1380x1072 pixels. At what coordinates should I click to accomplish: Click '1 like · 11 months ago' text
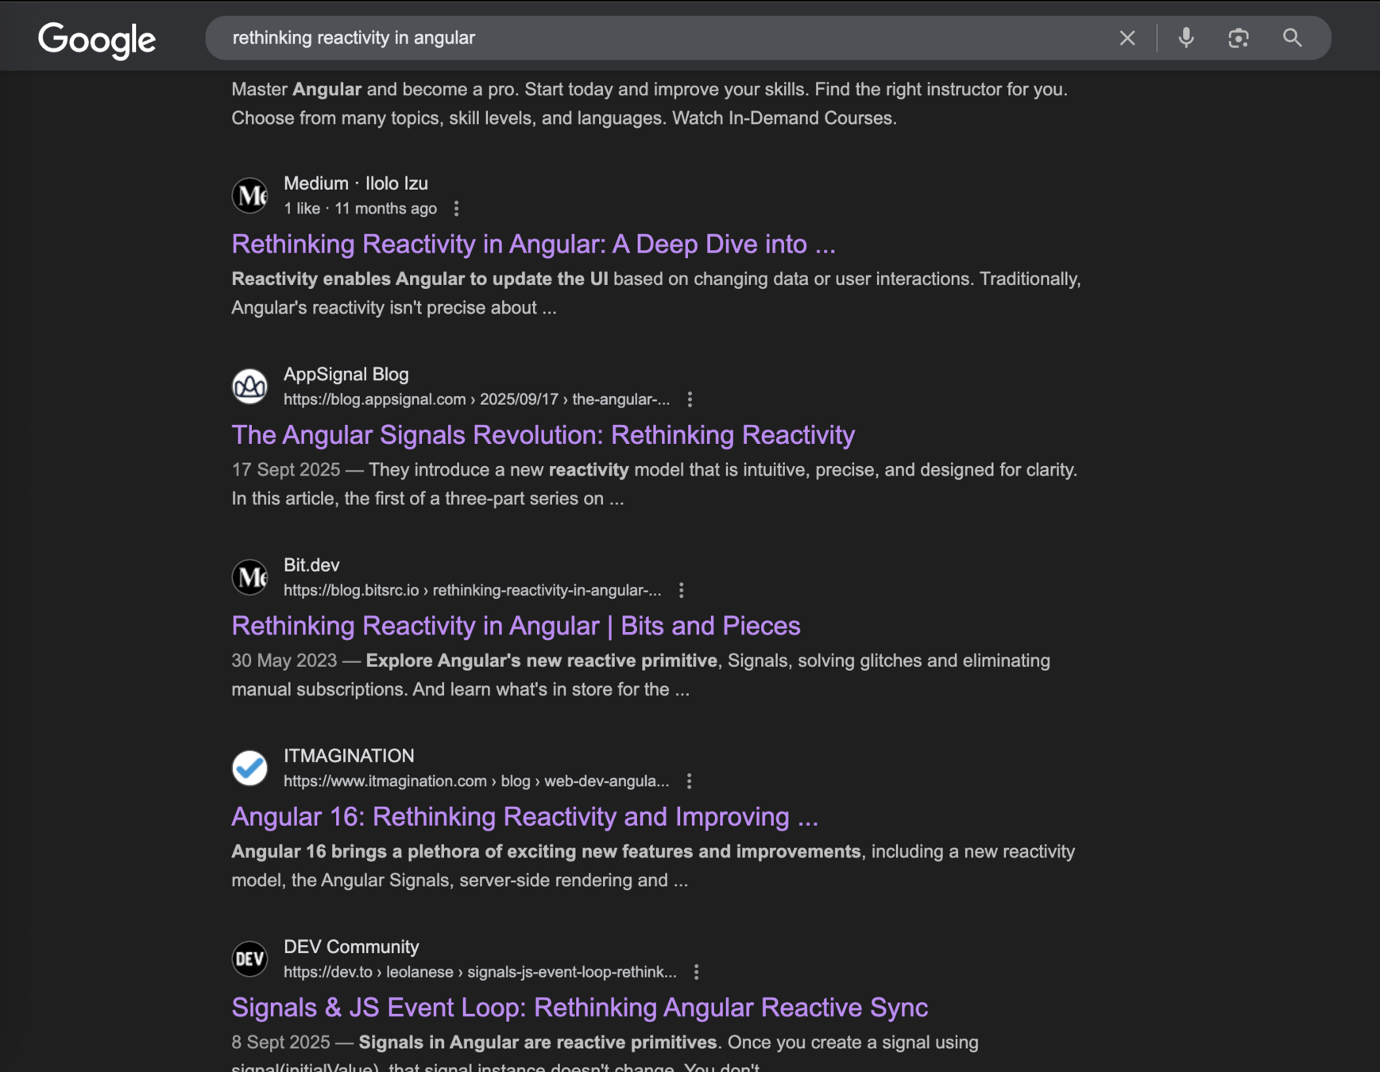360,209
